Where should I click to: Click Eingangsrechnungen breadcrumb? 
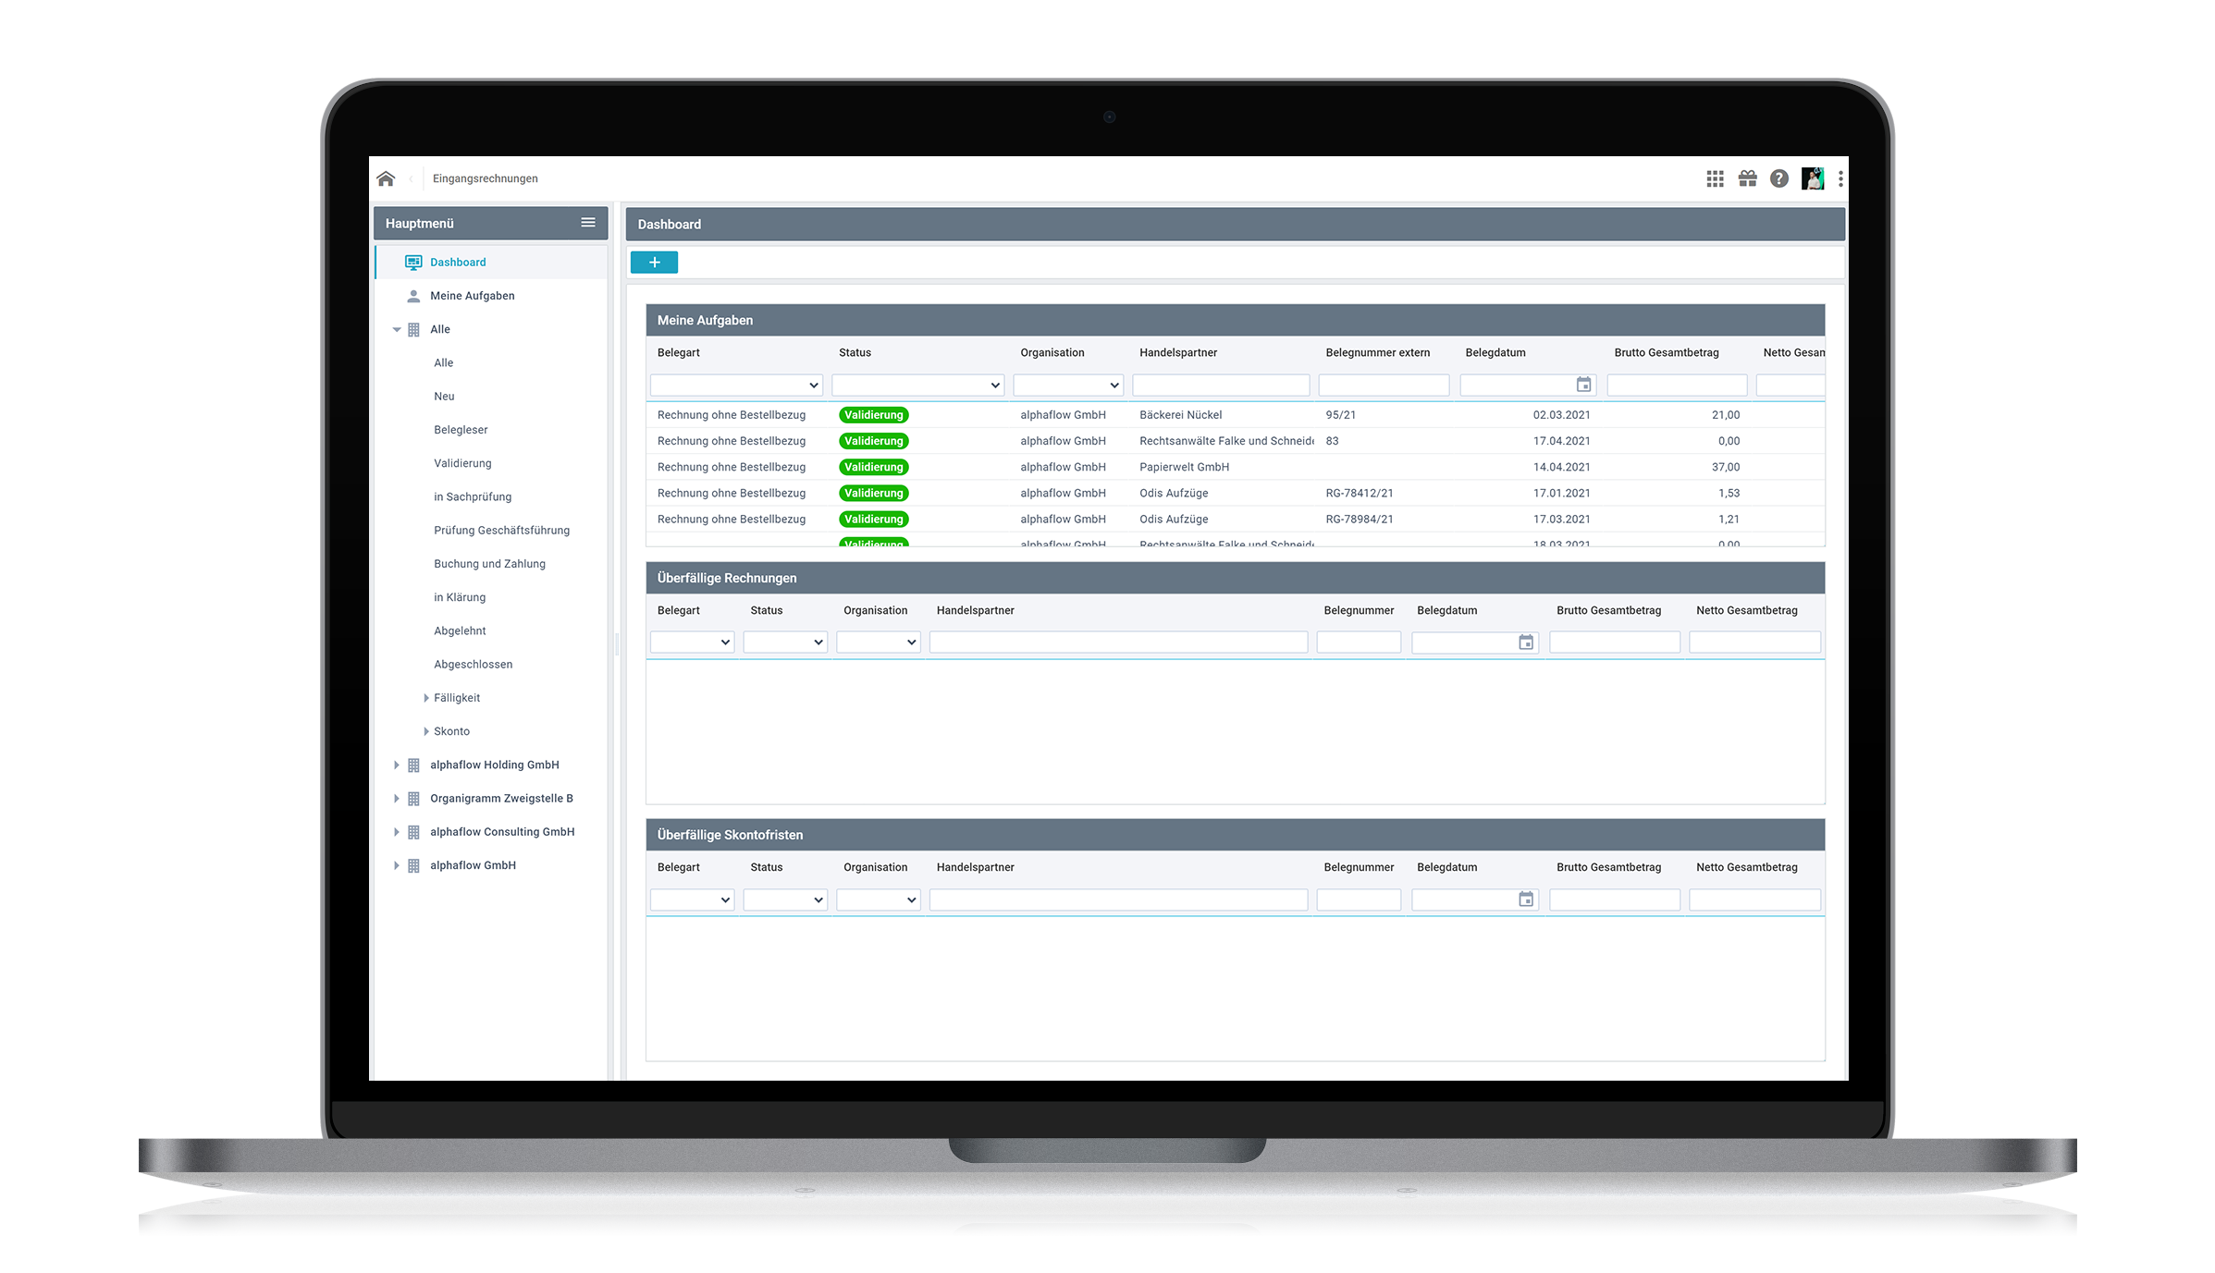click(x=485, y=178)
